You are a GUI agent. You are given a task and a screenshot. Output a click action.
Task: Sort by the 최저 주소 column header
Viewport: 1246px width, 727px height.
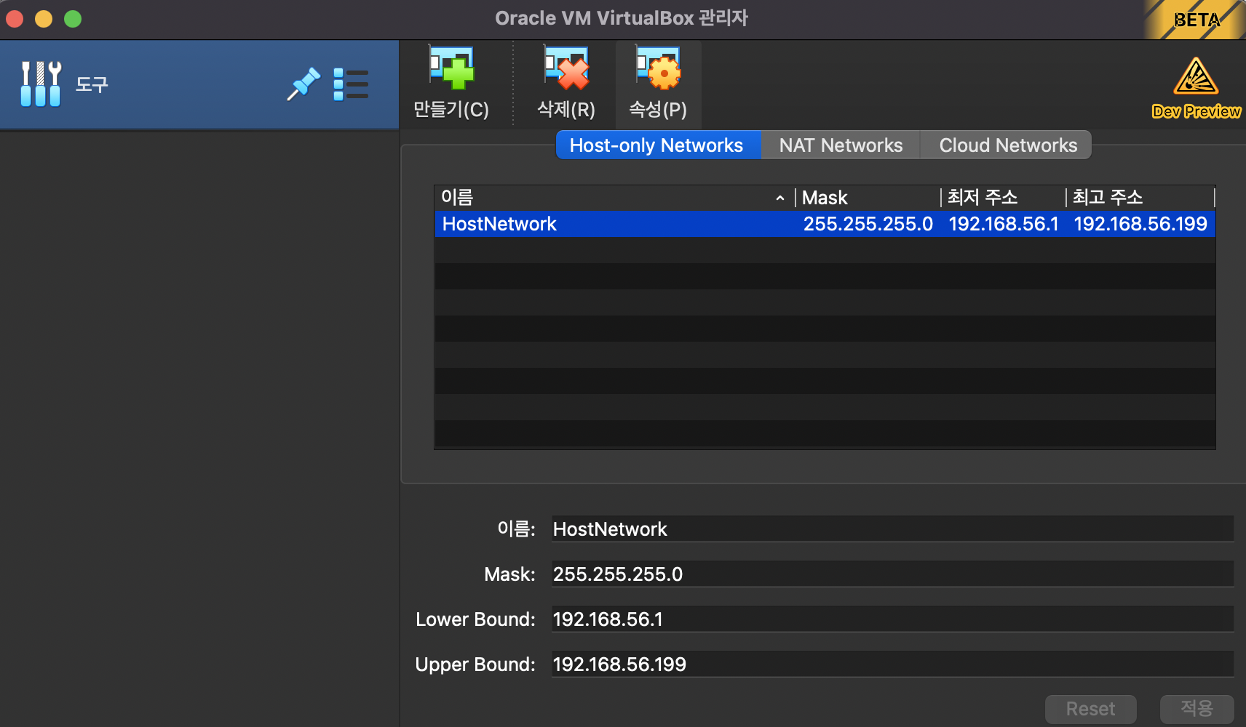[x=1004, y=198]
